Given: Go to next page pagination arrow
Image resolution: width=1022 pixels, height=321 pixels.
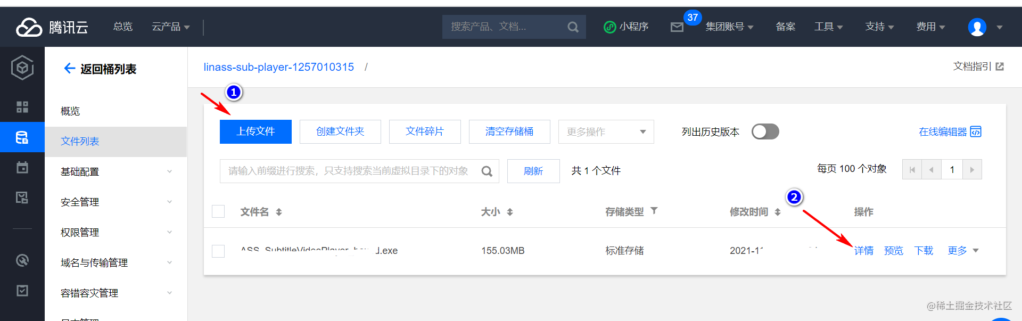Looking at the screenshot, I should click(972, 170).
